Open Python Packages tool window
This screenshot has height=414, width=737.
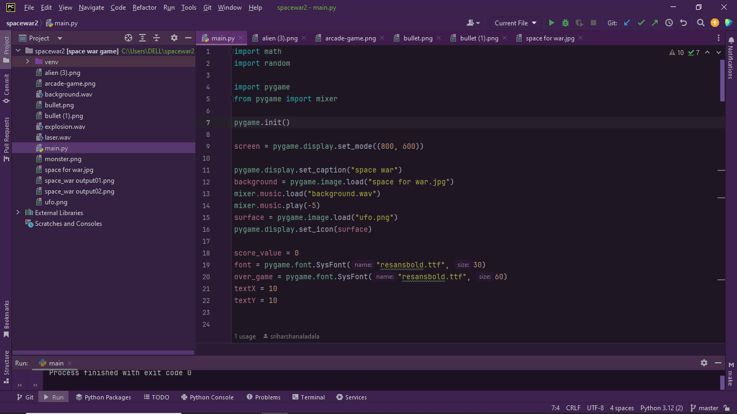[x=104, y=397]
